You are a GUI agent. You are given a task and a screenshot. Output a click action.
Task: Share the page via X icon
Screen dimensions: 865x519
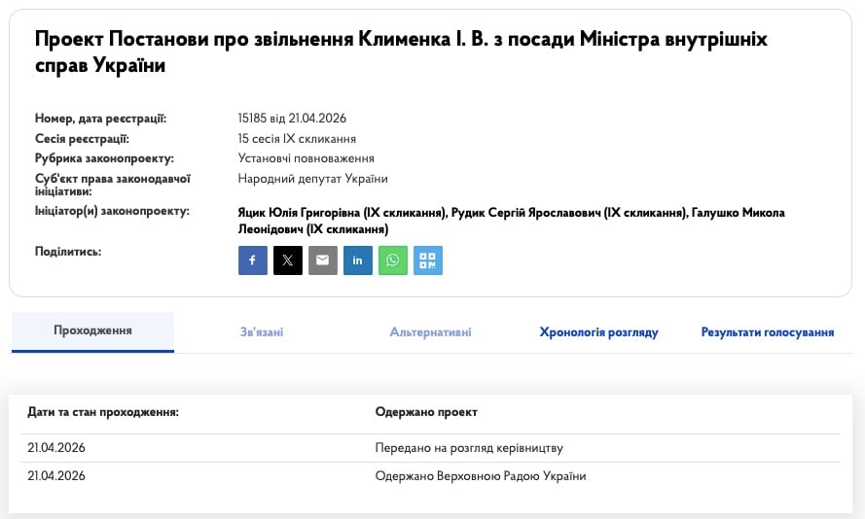click(288, 260)
